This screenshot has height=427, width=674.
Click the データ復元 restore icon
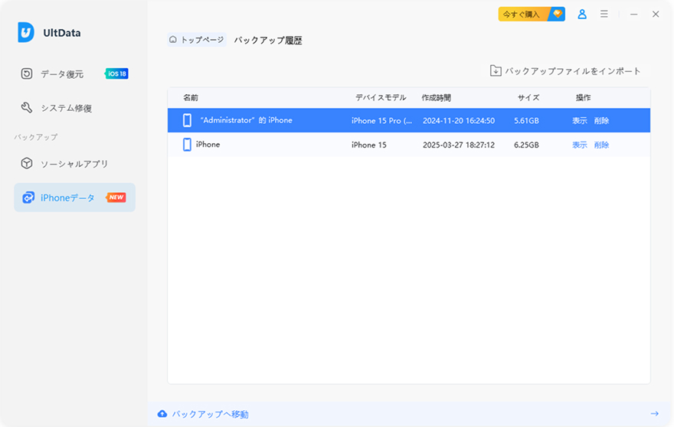[x=27, y=74]
